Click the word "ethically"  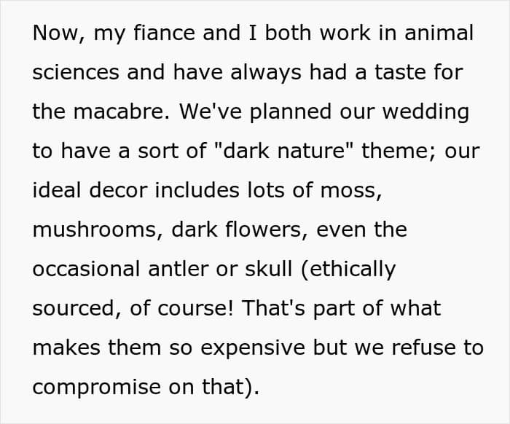tap(355, 269)
